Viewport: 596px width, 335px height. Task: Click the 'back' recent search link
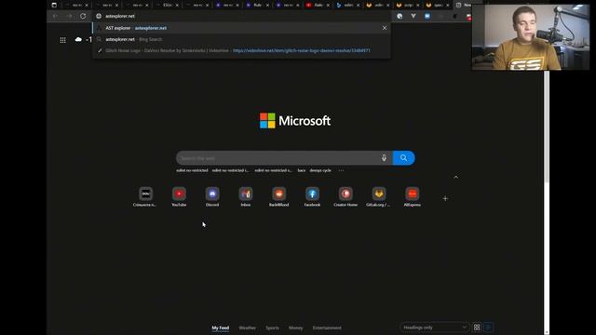(302, 170)
